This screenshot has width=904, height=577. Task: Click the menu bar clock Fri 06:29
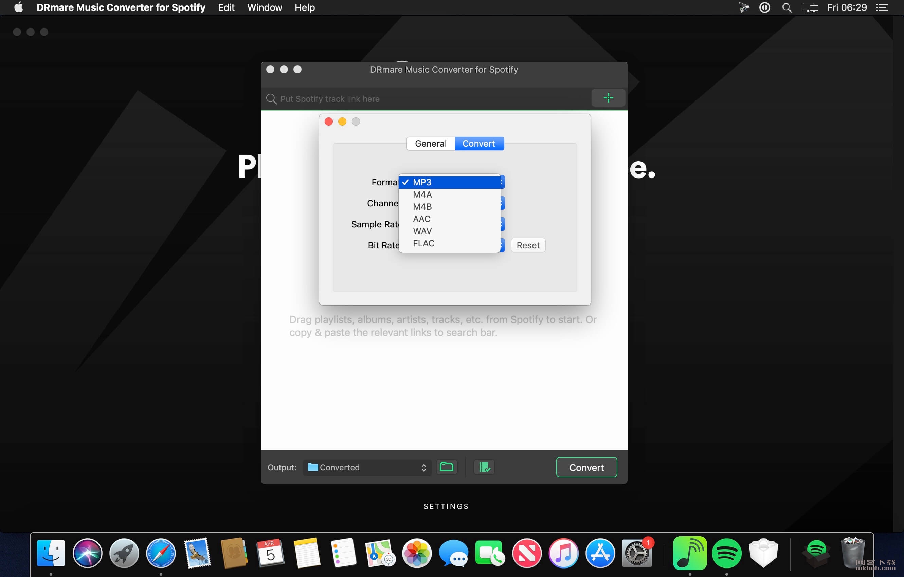tap(847, 7)
